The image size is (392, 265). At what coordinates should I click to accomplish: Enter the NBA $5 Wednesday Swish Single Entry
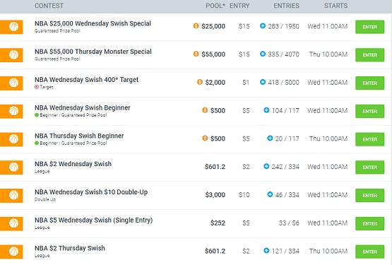tap(369, 223)
